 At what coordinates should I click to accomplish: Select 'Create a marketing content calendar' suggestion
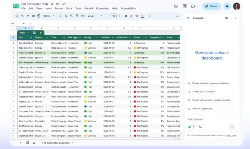pyautogui.click(x=210, y=83)
